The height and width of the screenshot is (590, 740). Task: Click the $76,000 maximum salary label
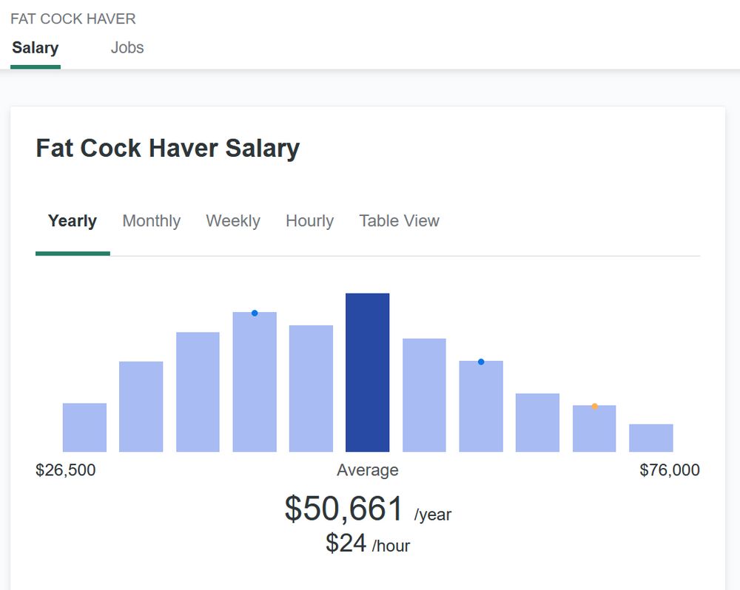point(670,469)
